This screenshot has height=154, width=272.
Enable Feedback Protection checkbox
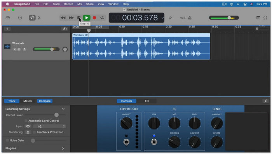[34, 132]
